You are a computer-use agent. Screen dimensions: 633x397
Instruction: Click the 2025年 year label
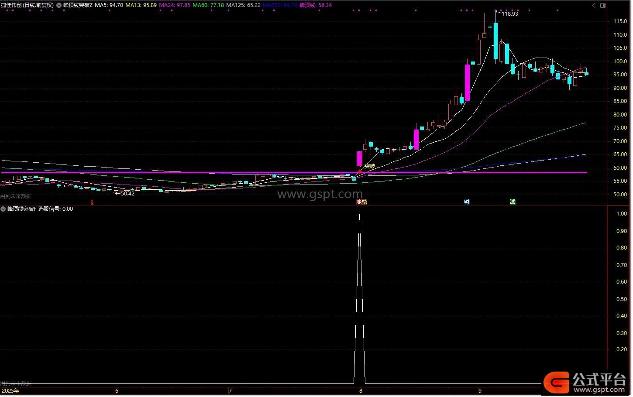(x=10, y=391)
